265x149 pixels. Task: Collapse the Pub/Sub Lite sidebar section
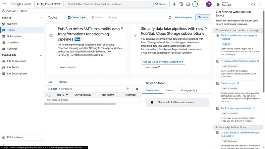point(41,55)
